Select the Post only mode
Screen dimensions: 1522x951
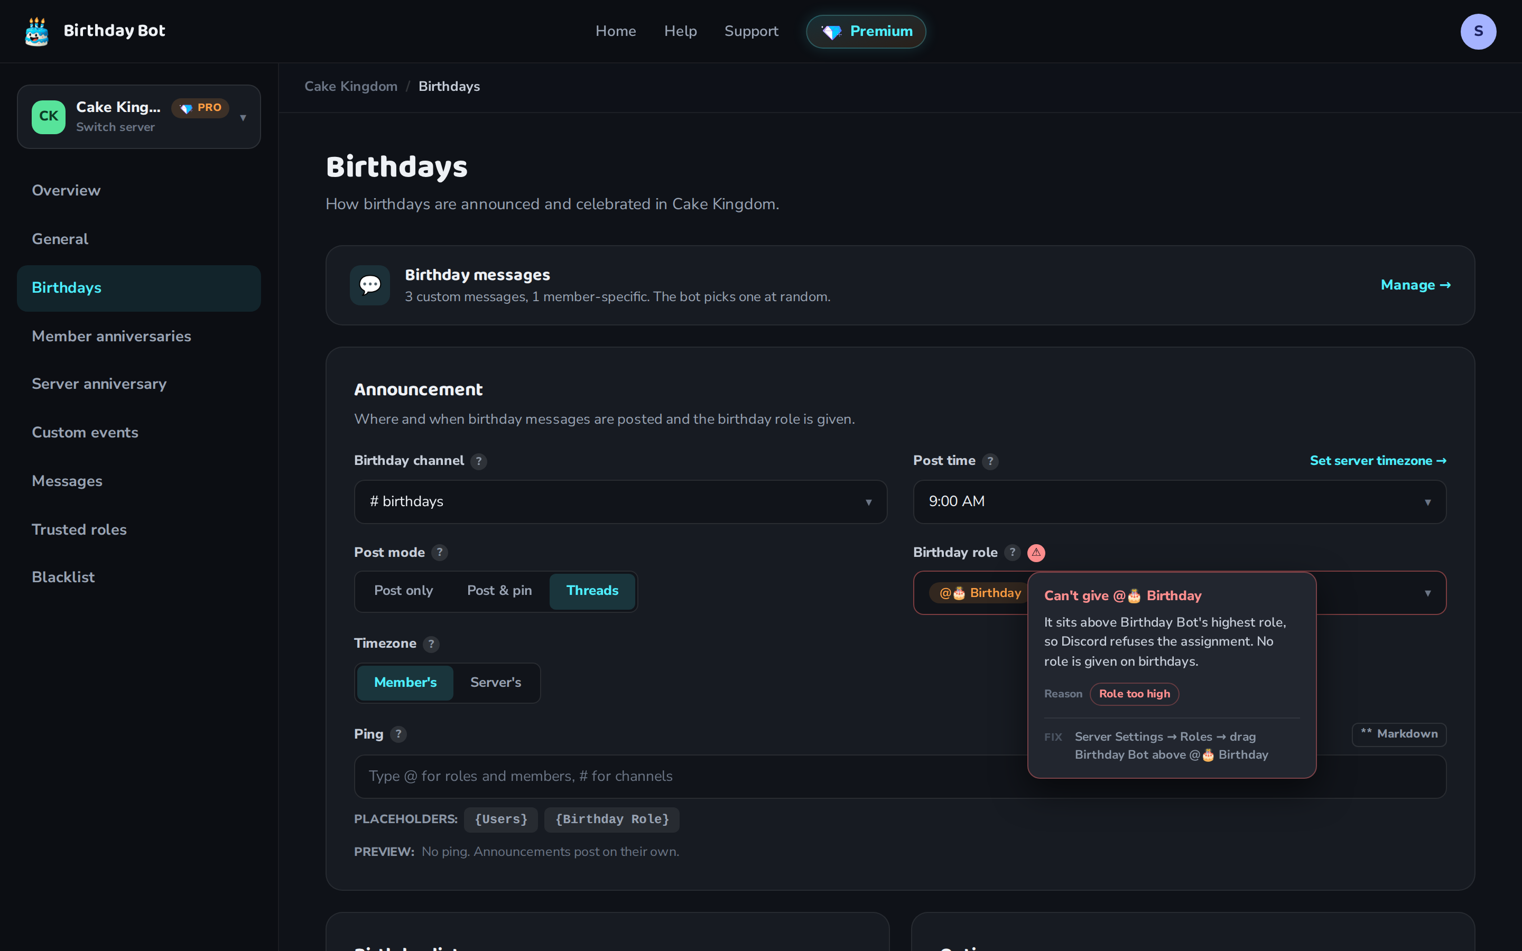(x=403, y=591)
